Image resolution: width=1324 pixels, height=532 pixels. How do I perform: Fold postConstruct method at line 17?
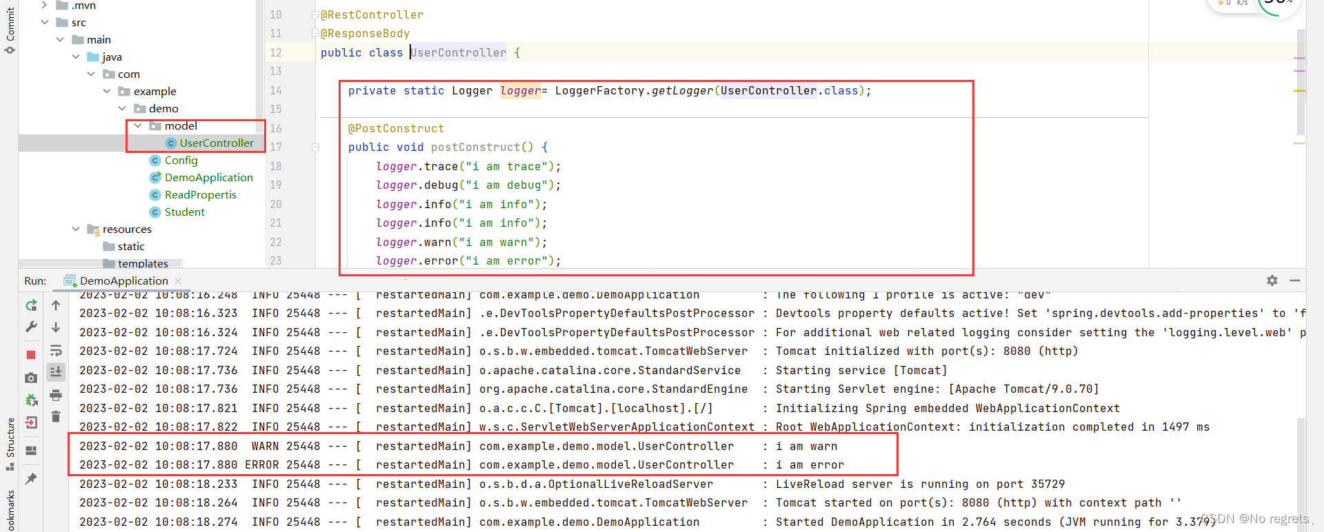point(315,147)
